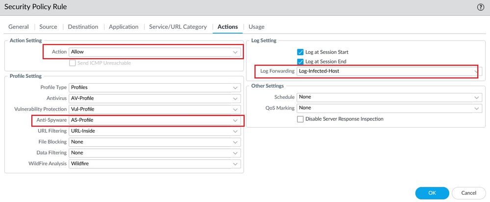Click the help question mark icon
Viewport: 490px width, 202px height.
pos(481,7)
